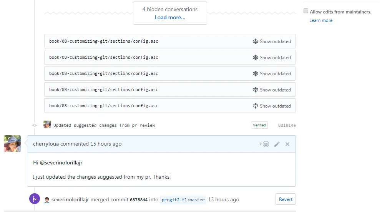
Task: Expand third config.asc outdated conversation
Action: 272,73
